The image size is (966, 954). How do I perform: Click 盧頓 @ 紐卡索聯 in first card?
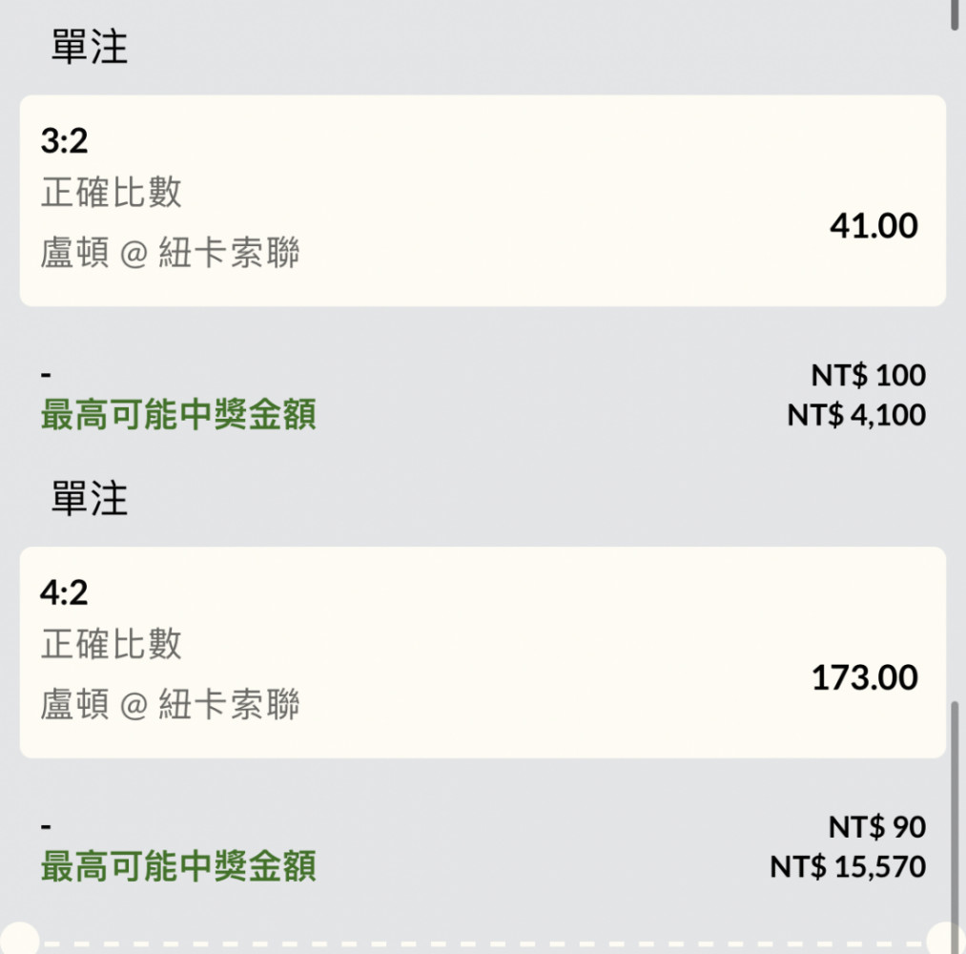170,252
